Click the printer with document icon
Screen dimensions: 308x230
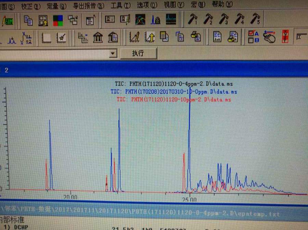[196, 37]
